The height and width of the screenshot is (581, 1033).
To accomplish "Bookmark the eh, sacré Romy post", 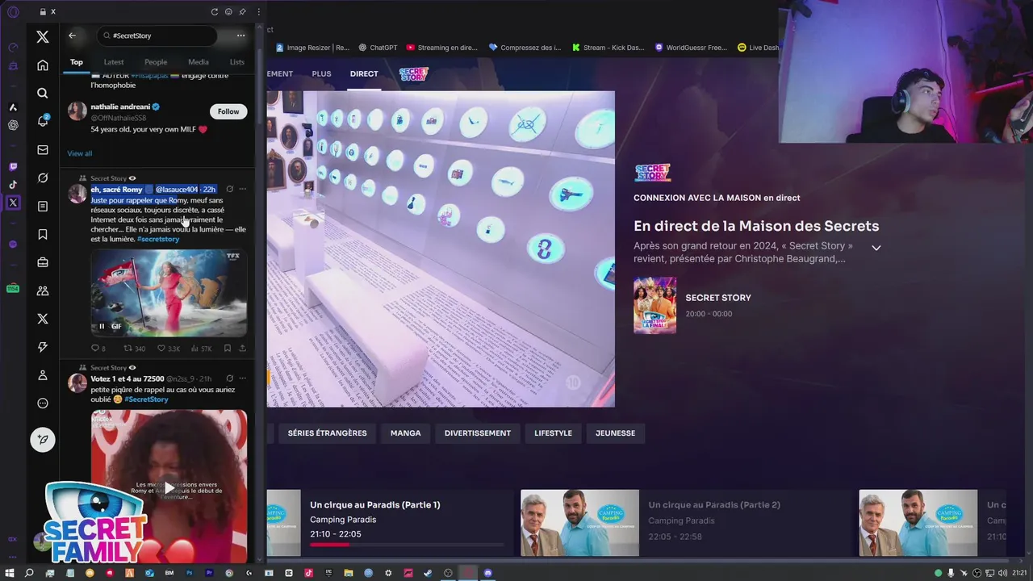I will click(228, 349).
